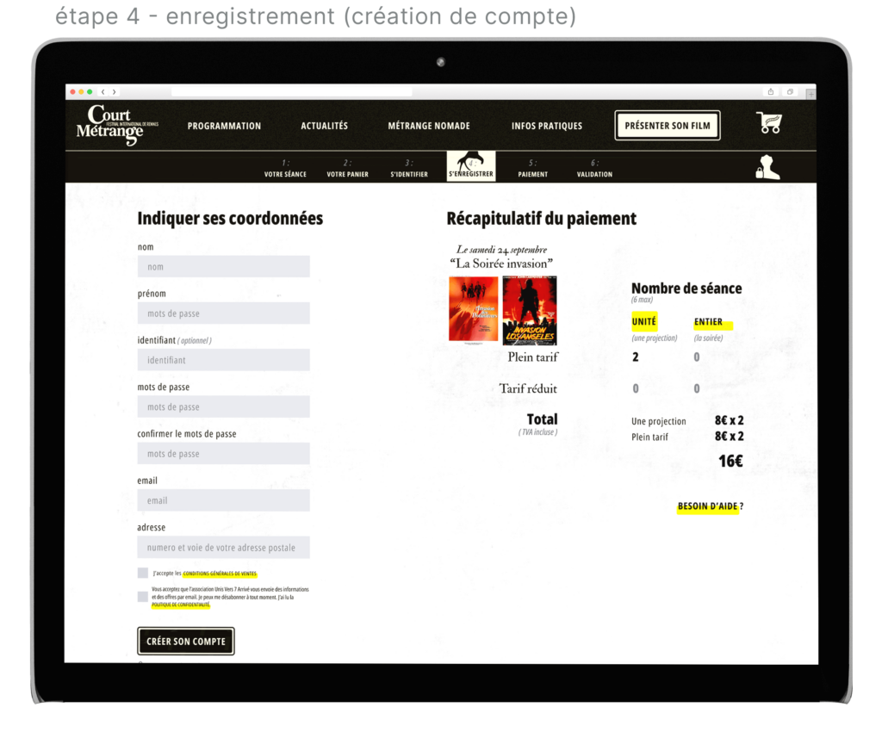Screen dimensions: 882x732
Task: Open the Infos Pratiques menu
Action: pos(546,126)
